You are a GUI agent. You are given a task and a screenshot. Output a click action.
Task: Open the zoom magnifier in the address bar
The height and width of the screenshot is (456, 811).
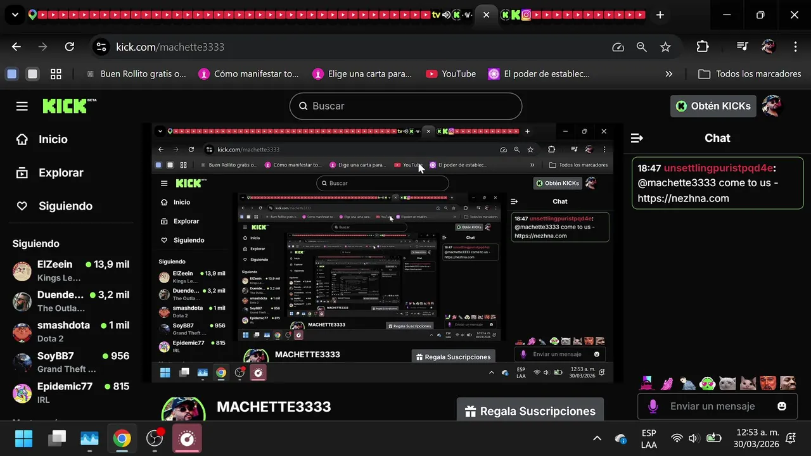coord(642,47)
